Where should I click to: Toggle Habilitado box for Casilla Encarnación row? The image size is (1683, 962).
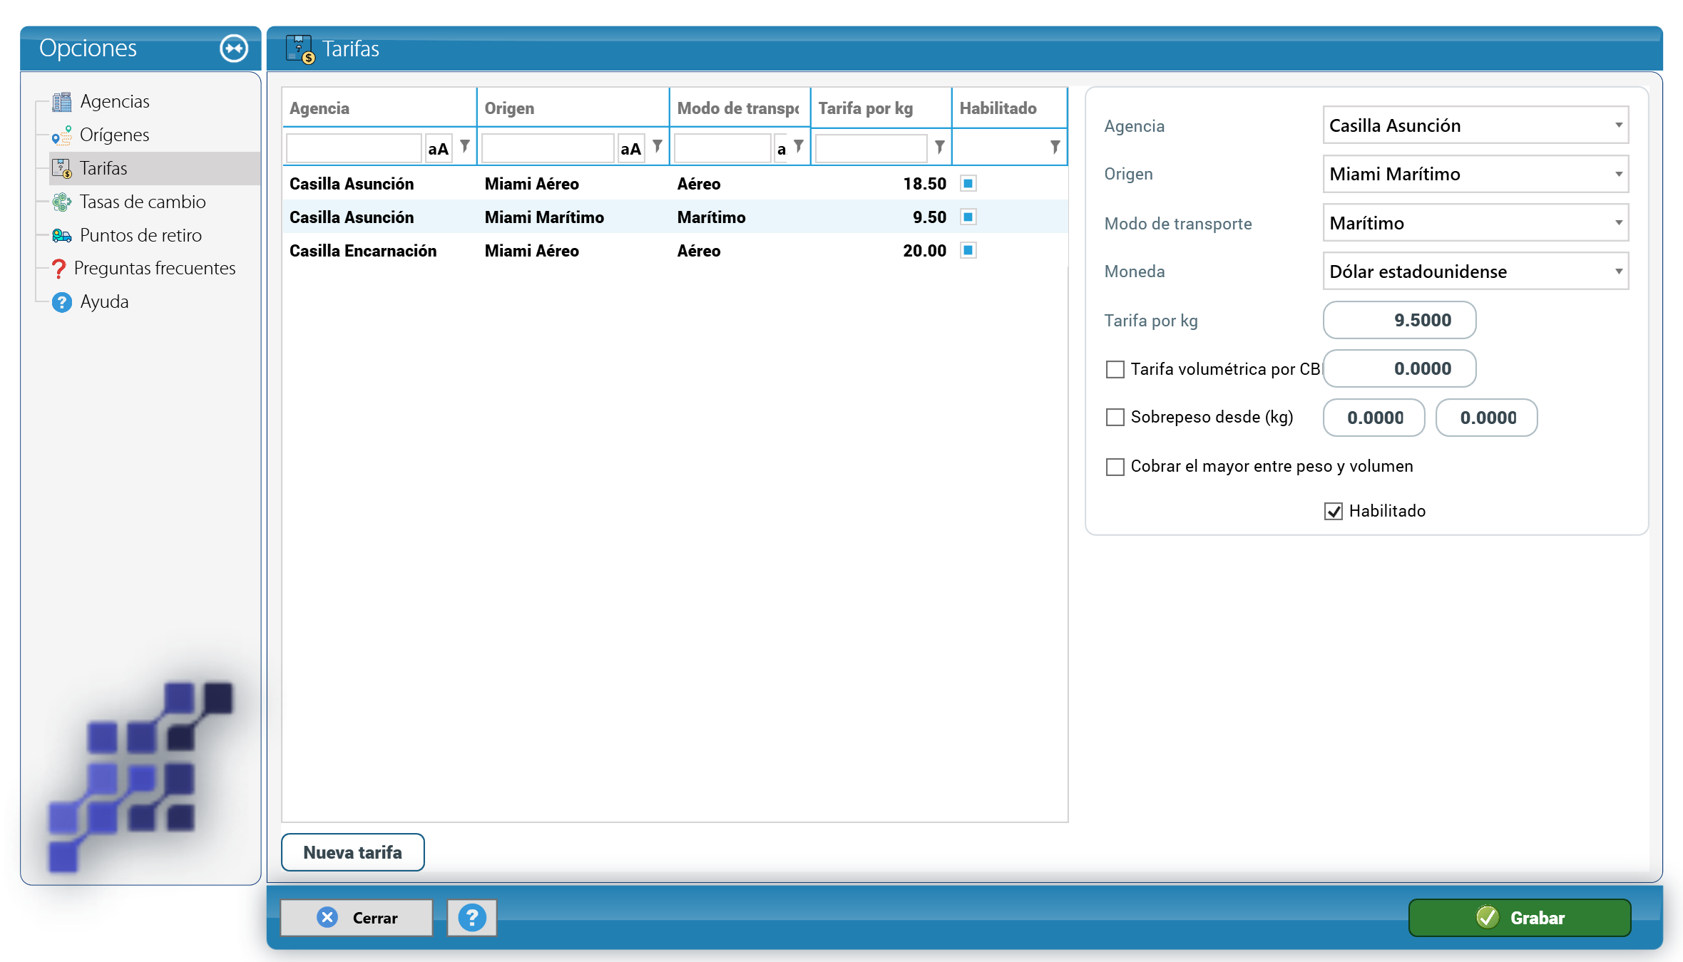(x=968, y=250)
